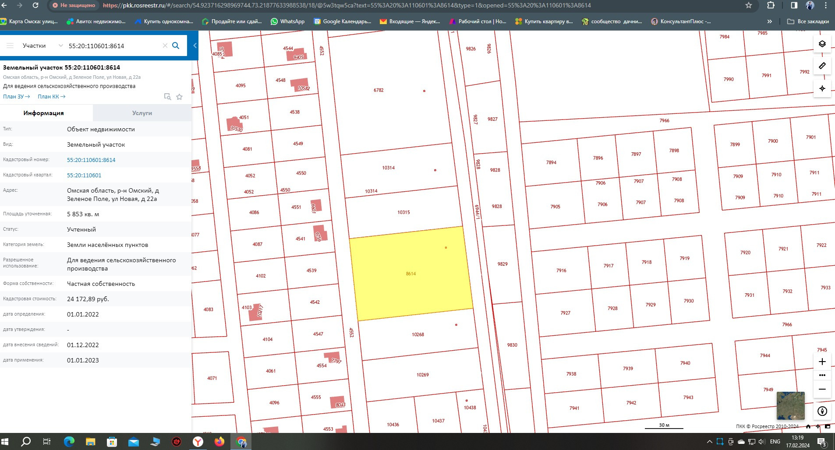Open the hamburger menu in search bar
Image resolution: width=835 pixels, height=450 pixels.
[x=10, y=46]
